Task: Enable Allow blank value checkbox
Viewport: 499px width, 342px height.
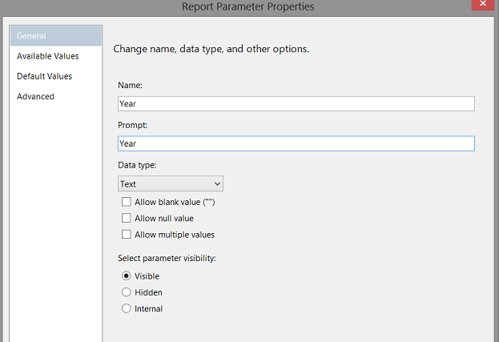Action: 126,202
